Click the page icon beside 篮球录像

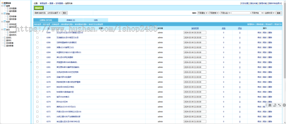(8, 19)
